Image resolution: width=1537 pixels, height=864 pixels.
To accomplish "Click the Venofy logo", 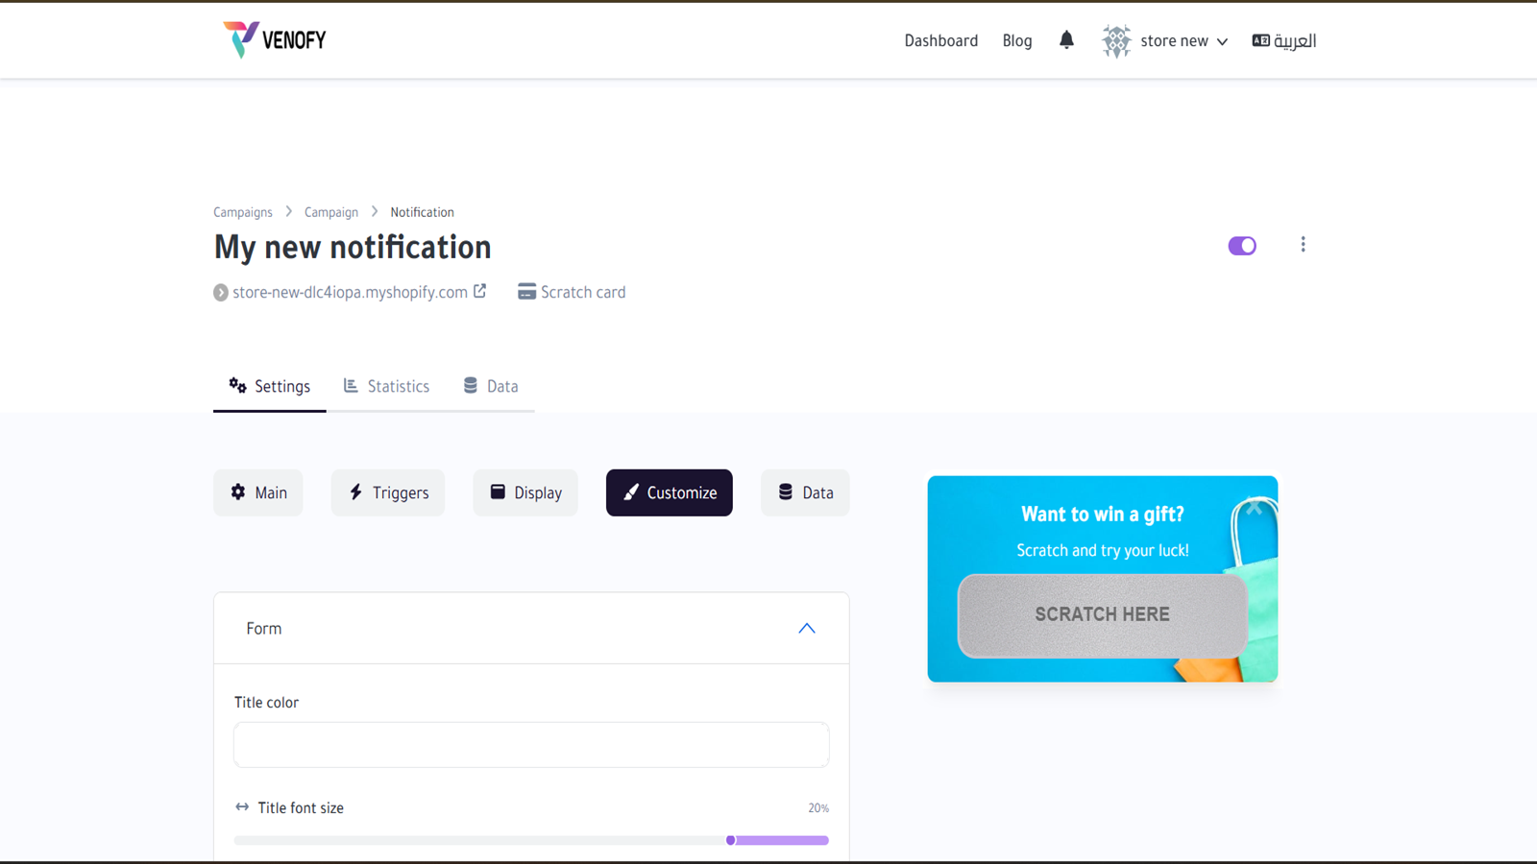I will pos(275,40).
